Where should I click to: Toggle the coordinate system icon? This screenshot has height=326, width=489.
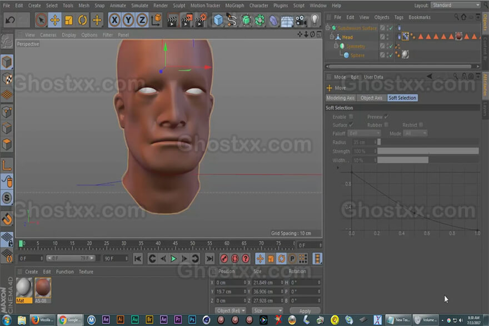pyautogui.click(x=156, y=20)
